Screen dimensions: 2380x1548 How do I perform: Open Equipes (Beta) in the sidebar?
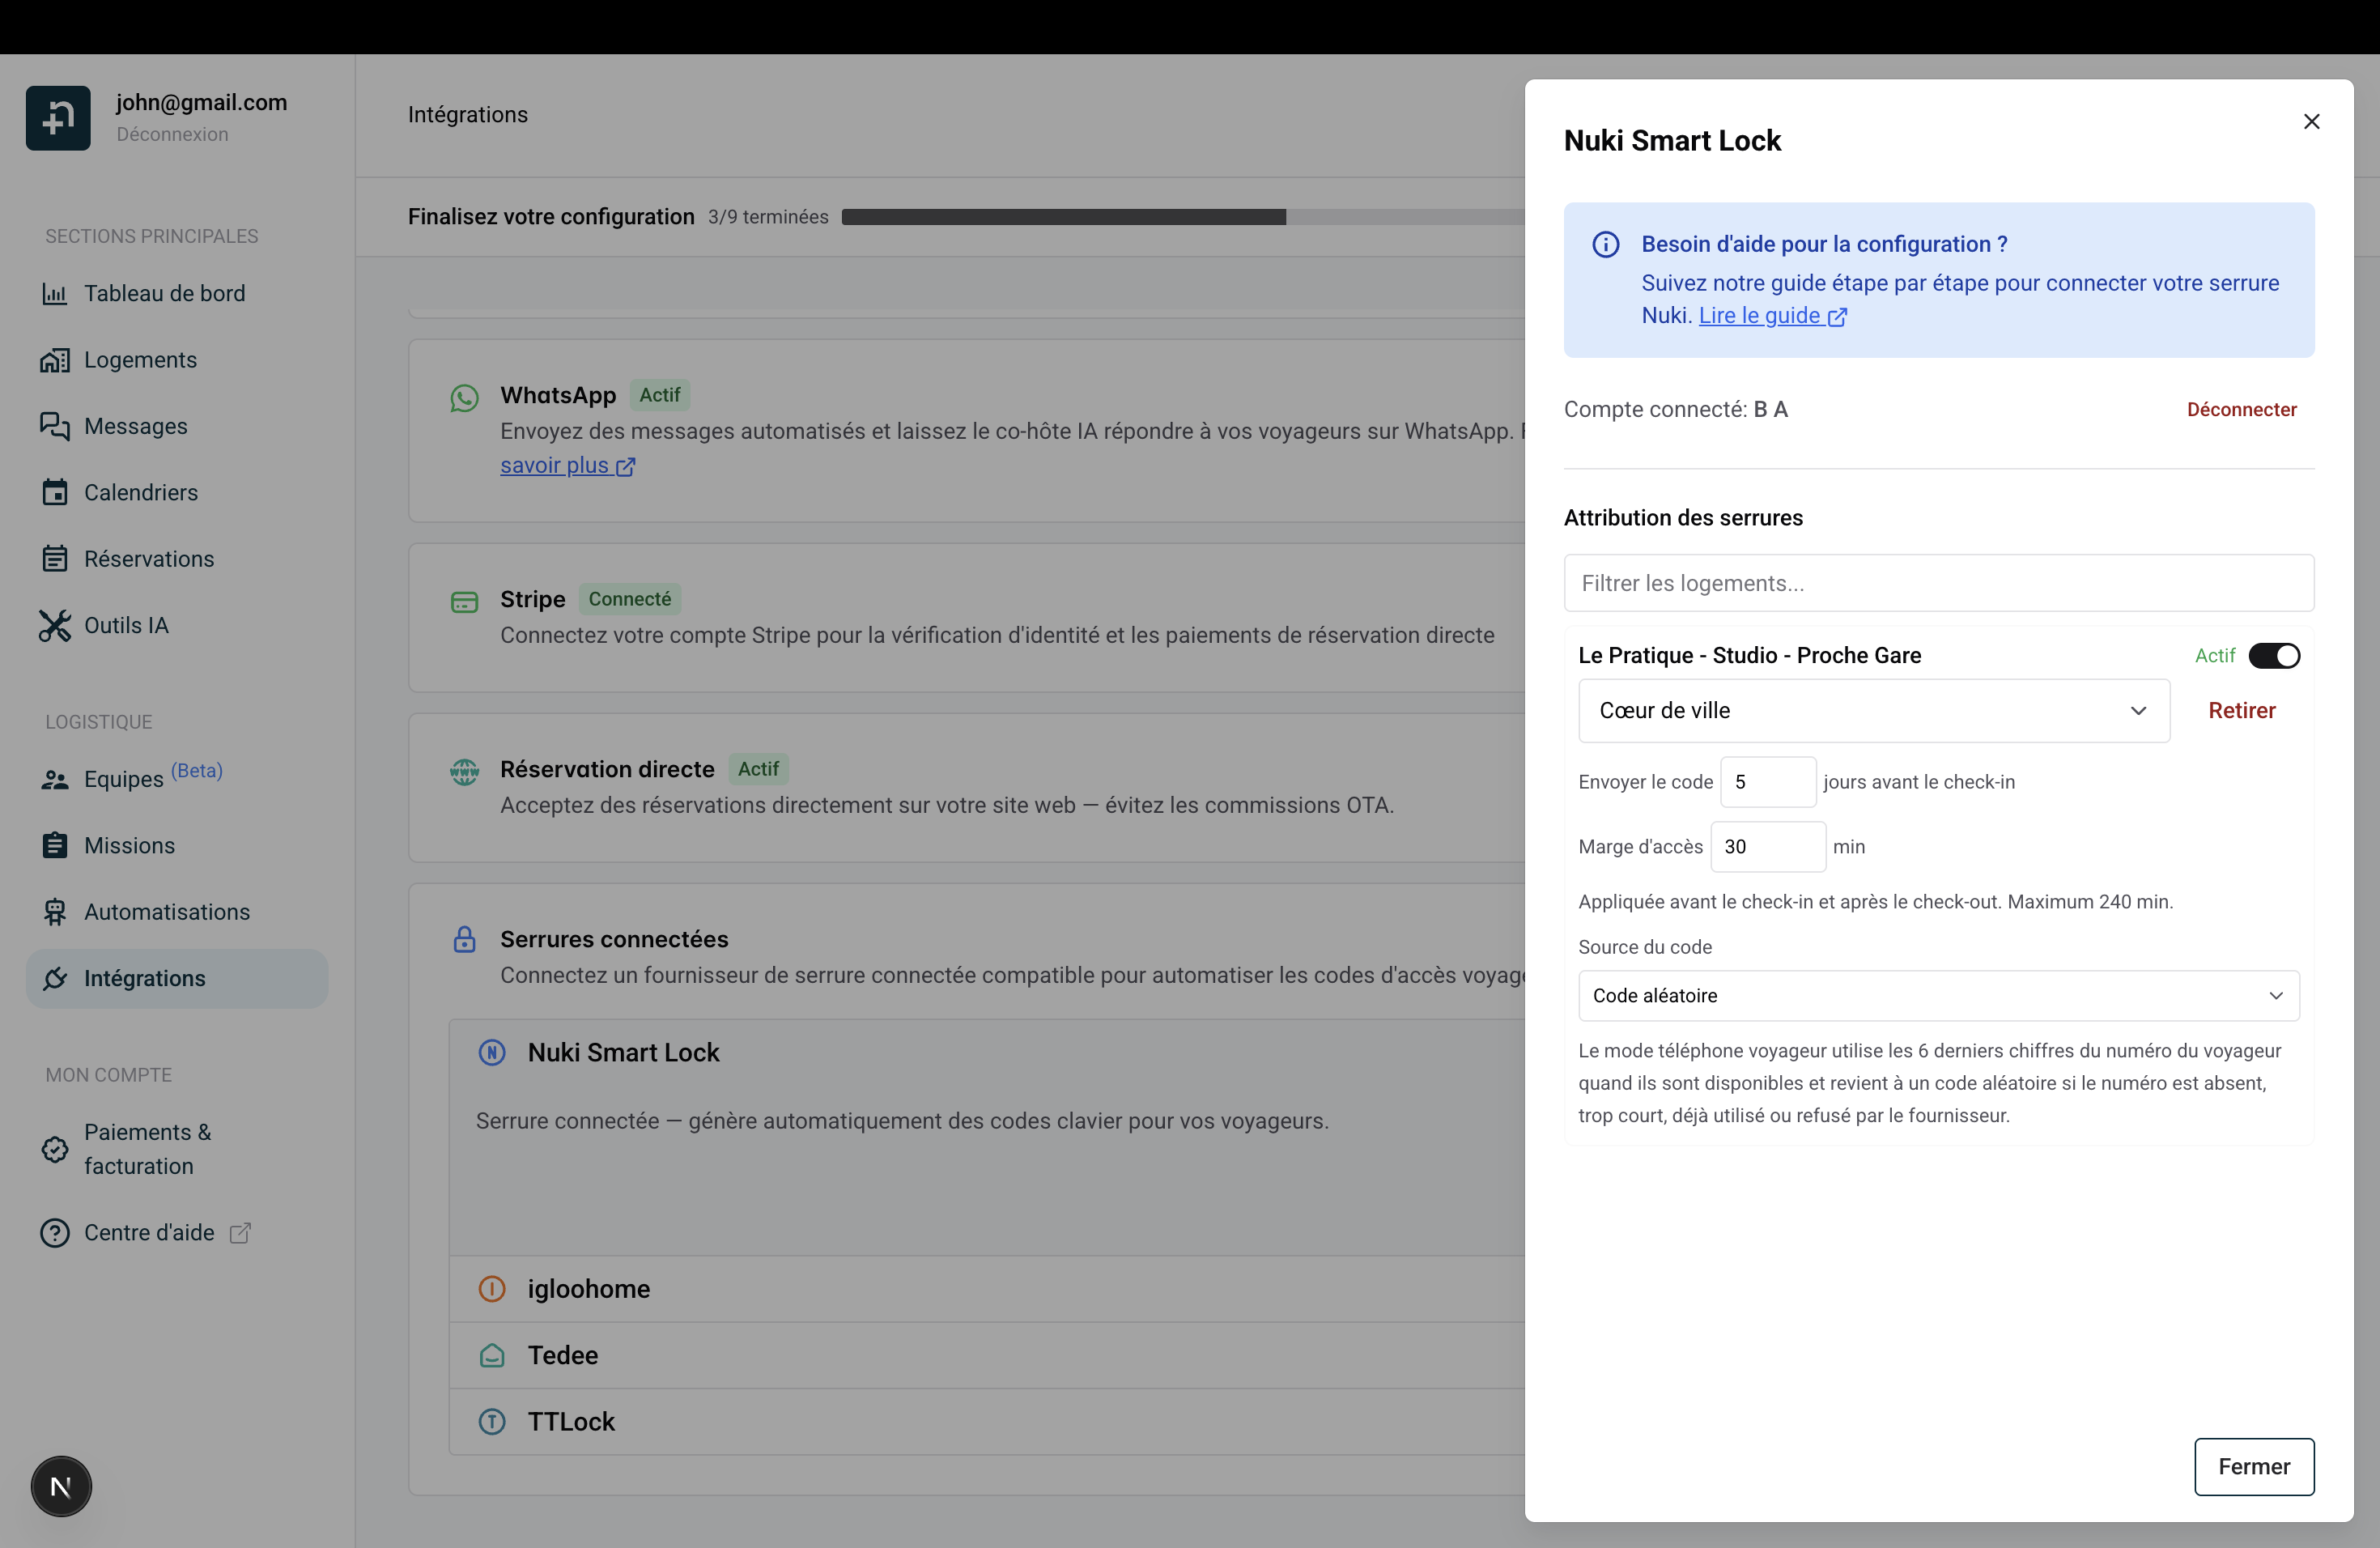[x=177, y=780]
